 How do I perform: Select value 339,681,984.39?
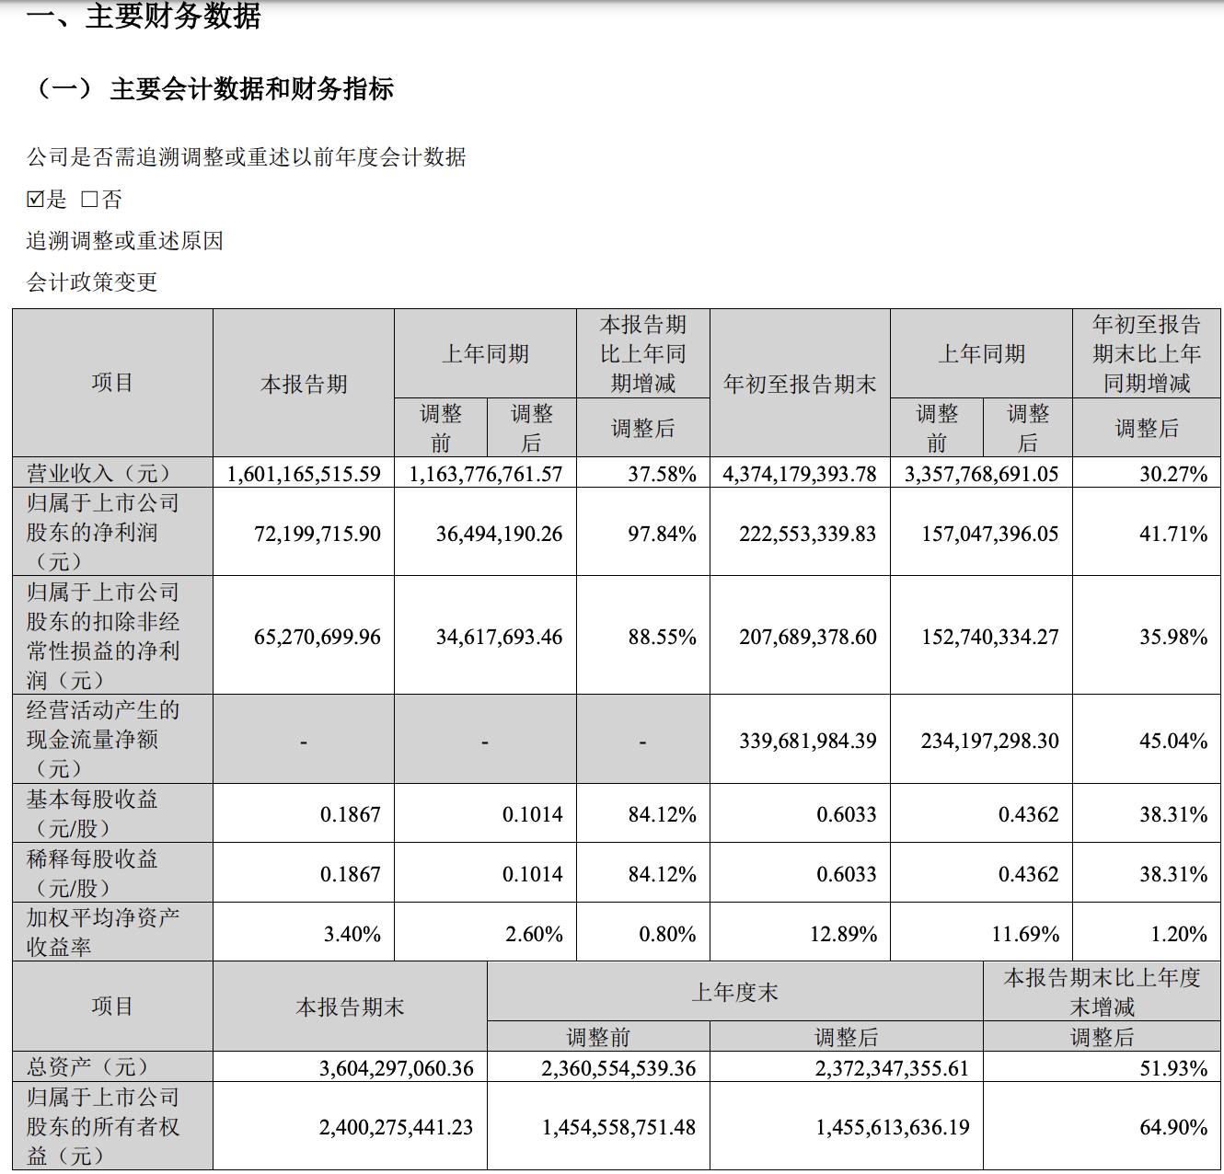808,741
